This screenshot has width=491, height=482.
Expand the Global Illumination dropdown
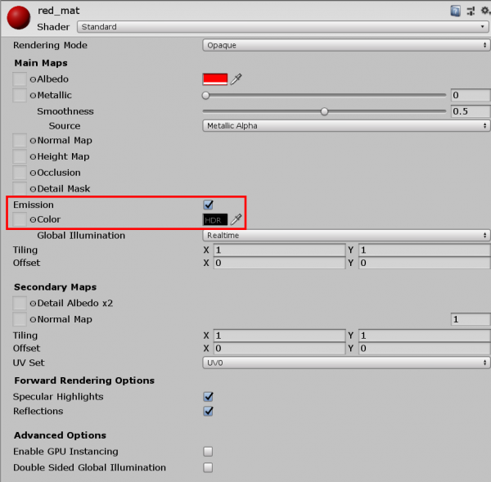tap(345, 235)
